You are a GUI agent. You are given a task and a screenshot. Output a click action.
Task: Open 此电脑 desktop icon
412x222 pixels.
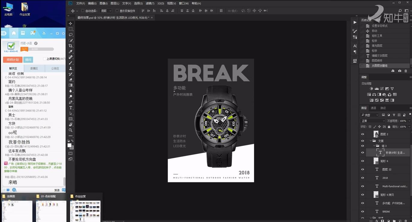click(x=8, y=9)
